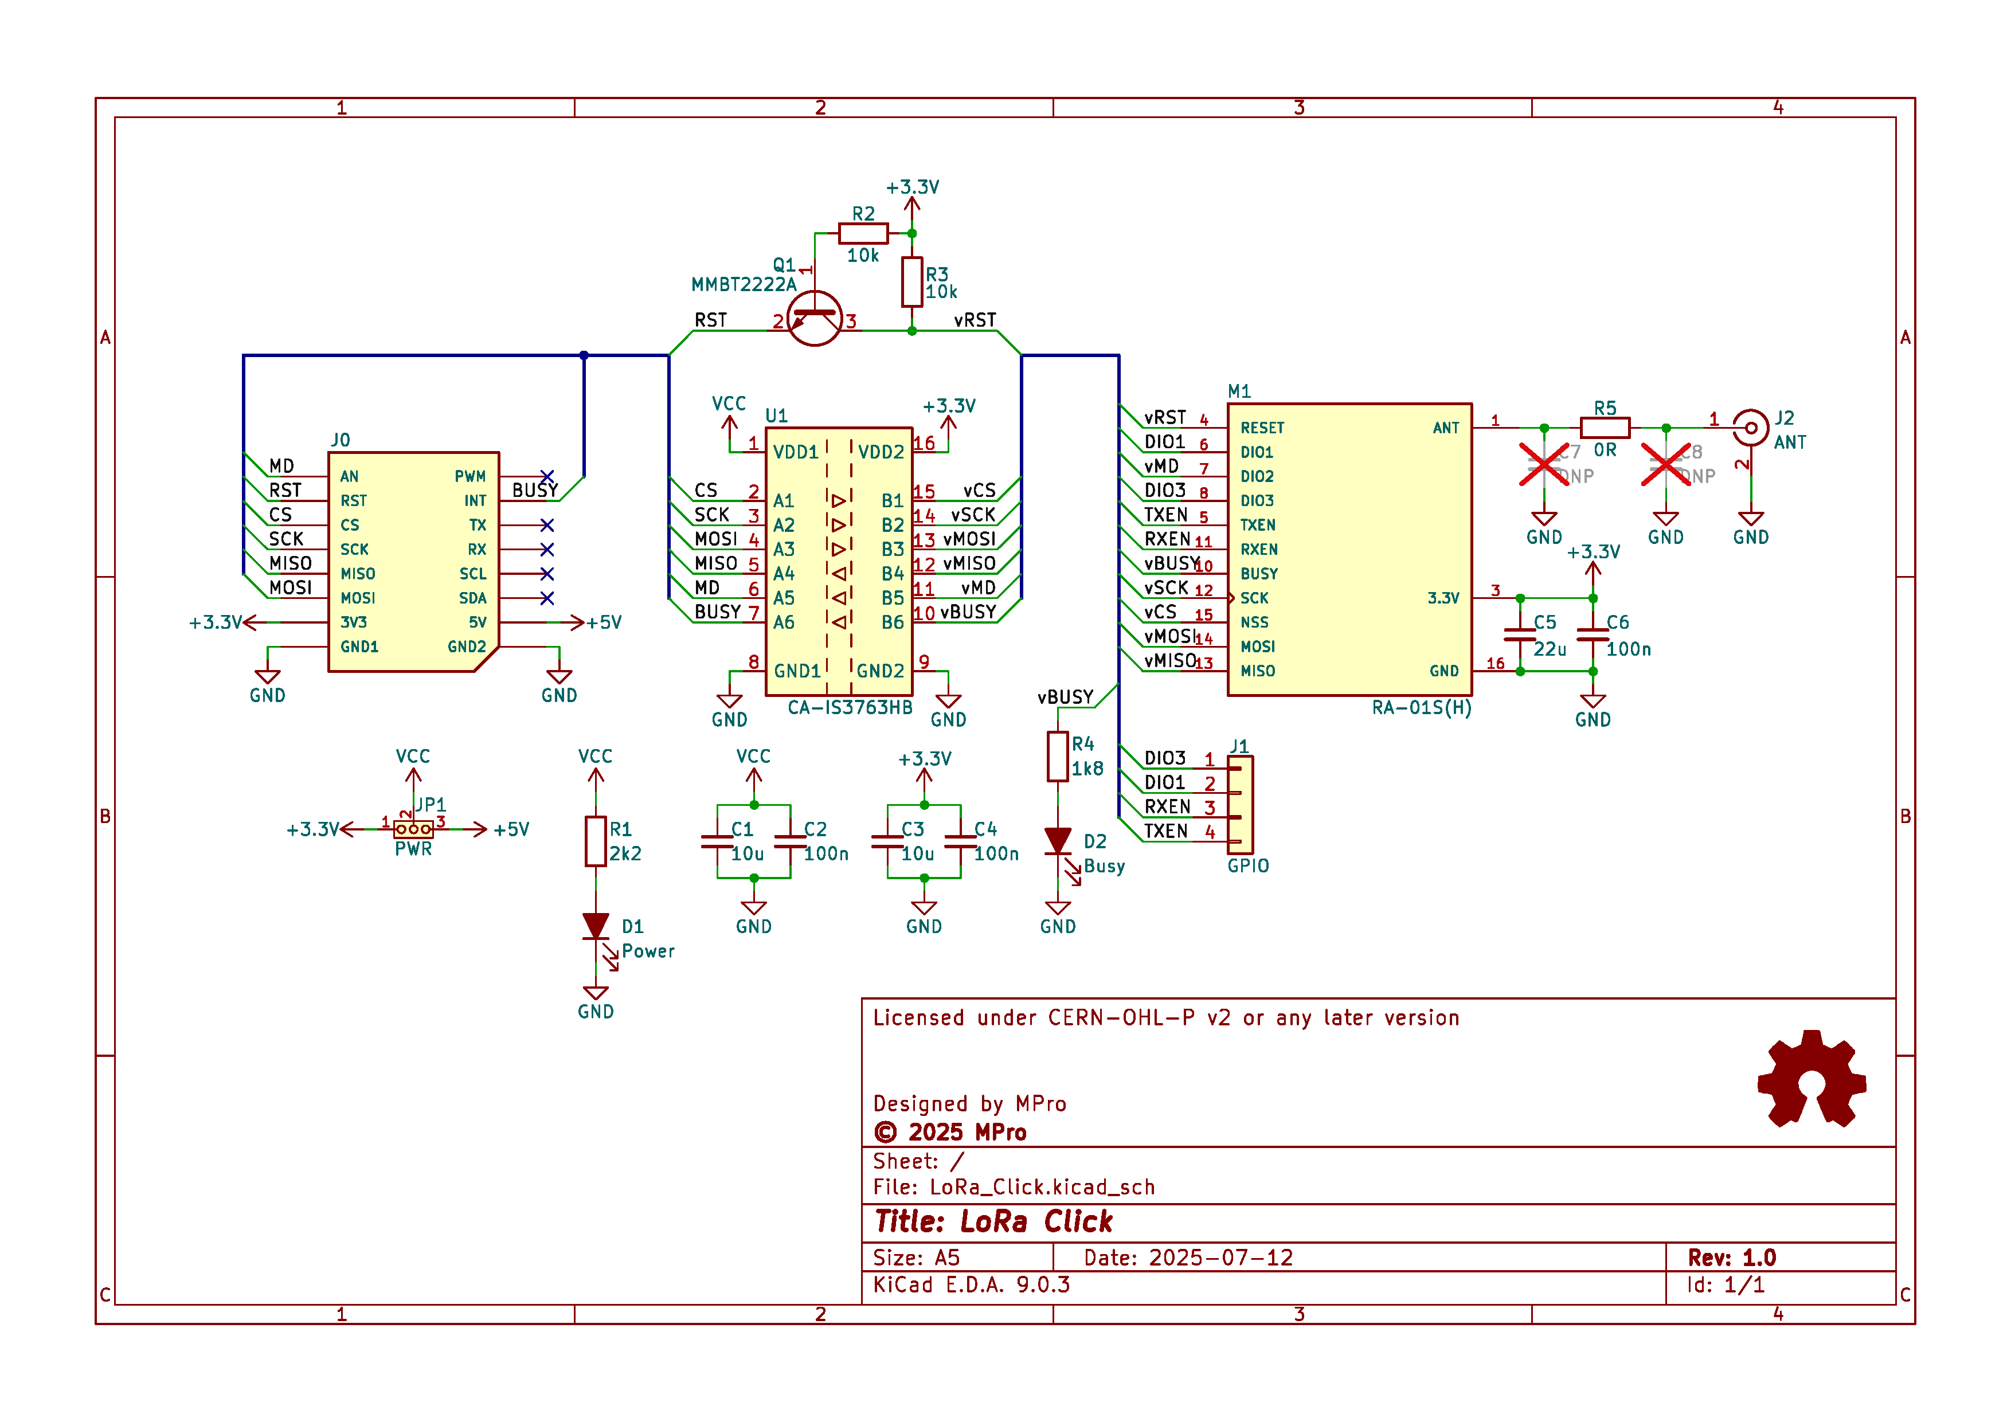This screenshot has width=2011, height=1422.
Task: Click the C3 10u capacitor symbol
Action: pos(887,841)
